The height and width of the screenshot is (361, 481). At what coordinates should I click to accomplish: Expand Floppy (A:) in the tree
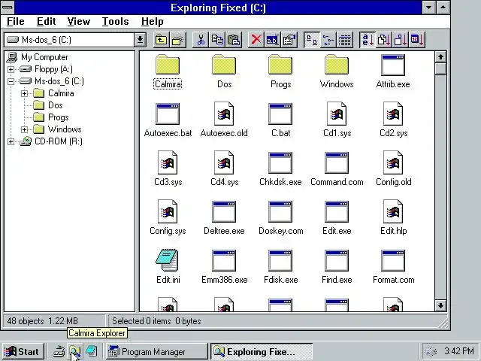tap(11, 69)
